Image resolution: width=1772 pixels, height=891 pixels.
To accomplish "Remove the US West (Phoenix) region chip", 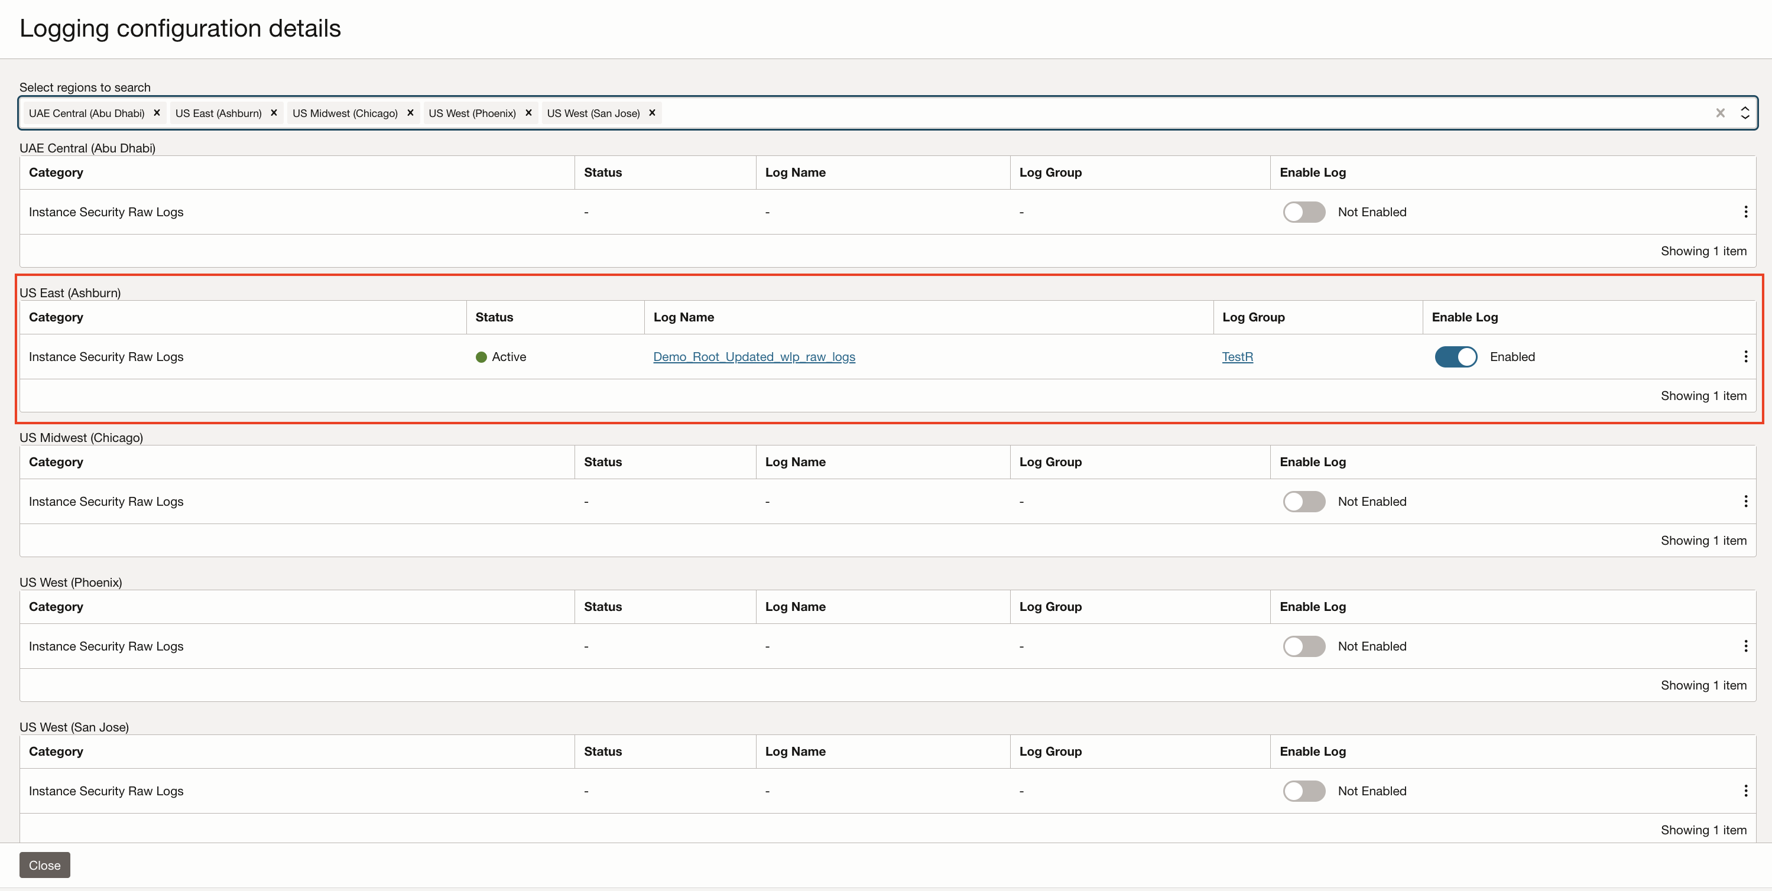I will click(x=528, y=113).
